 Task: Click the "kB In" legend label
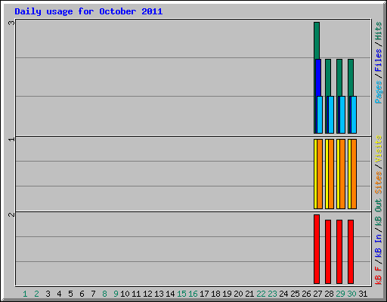[379, 245]
